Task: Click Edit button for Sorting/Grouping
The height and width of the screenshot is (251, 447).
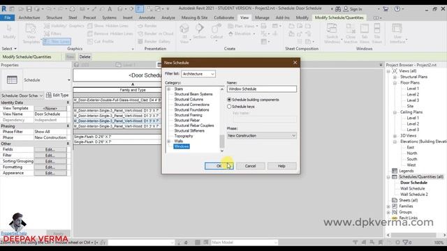Action: [50, 161]
